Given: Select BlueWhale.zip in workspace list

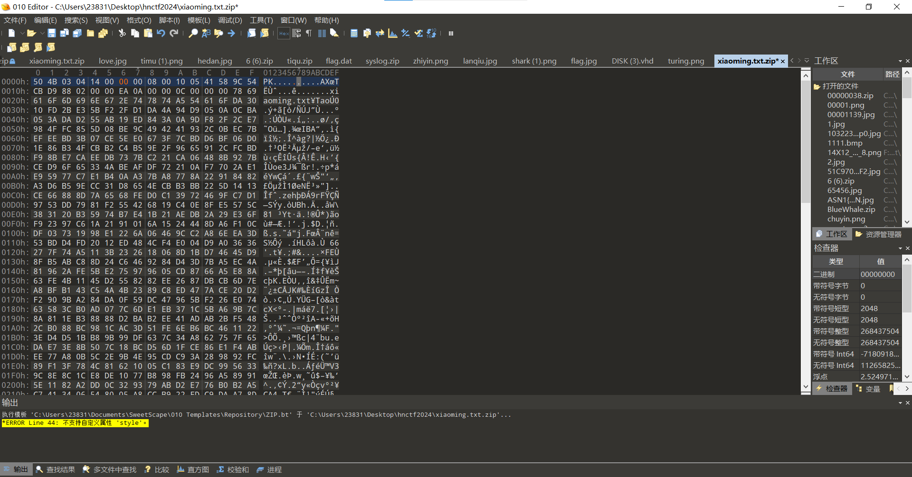Looking at the screenshot, I should [x=851, y=210].
